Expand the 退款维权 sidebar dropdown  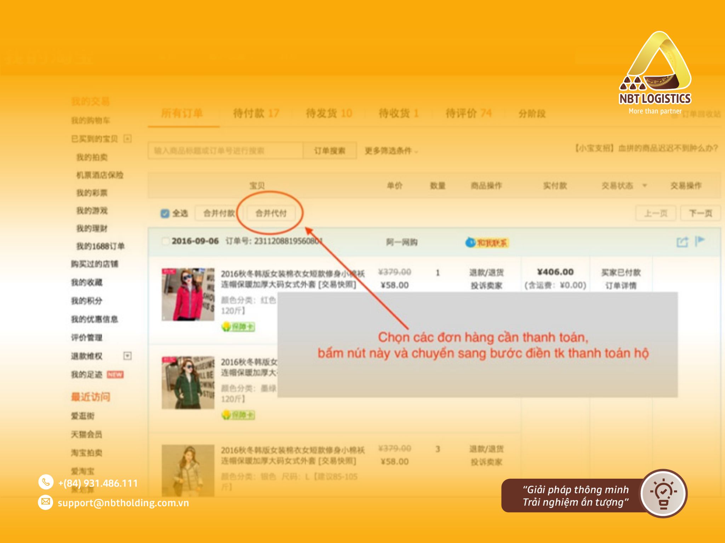(127, 356)
